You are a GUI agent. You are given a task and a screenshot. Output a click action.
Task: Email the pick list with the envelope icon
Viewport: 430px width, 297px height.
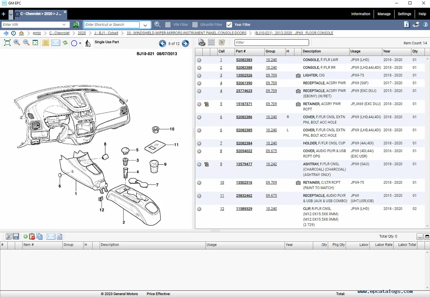51,237
